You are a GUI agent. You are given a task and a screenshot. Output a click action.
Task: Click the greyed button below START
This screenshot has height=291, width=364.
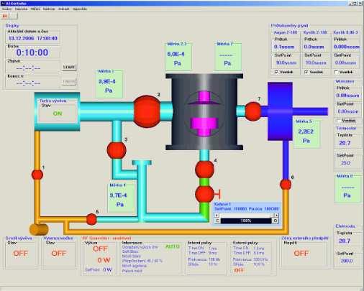(69, 82)
